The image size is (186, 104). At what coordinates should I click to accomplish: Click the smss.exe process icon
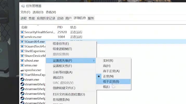[x=22, y=65]
